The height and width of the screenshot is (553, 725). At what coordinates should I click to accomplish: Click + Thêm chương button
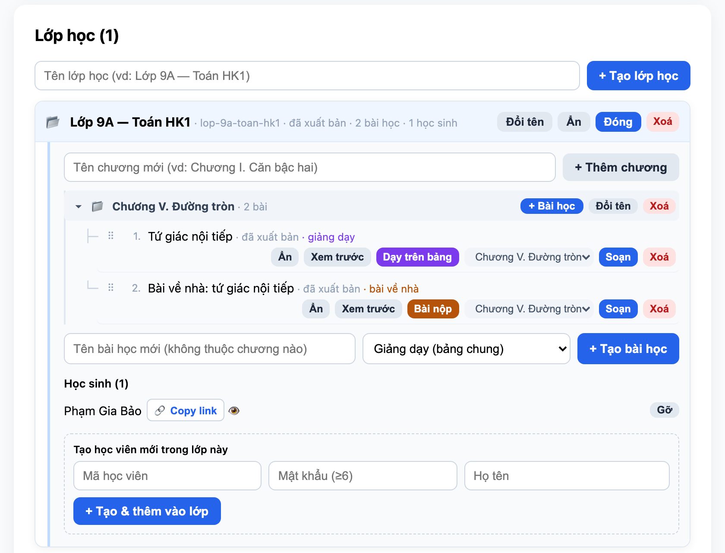[621, 167]
